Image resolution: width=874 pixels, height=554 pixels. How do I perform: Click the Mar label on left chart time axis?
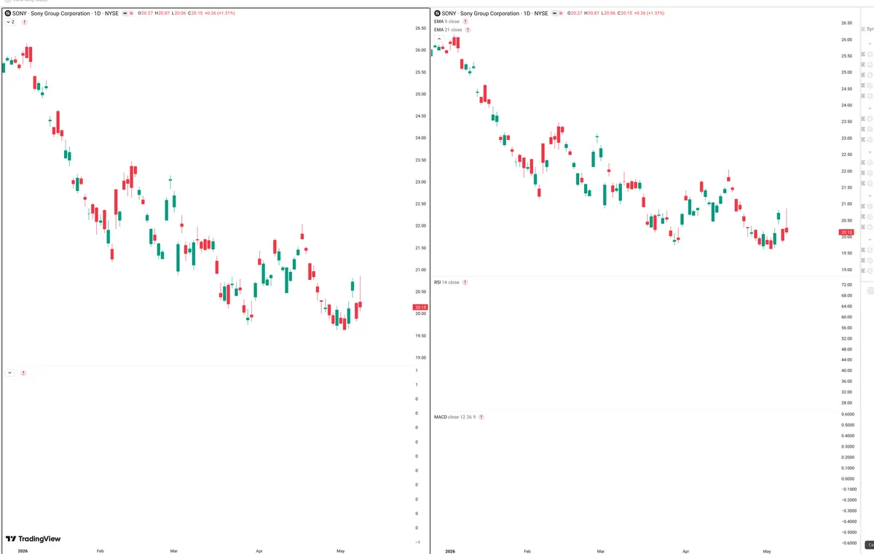pyautogui.click(x=173, y=551)
